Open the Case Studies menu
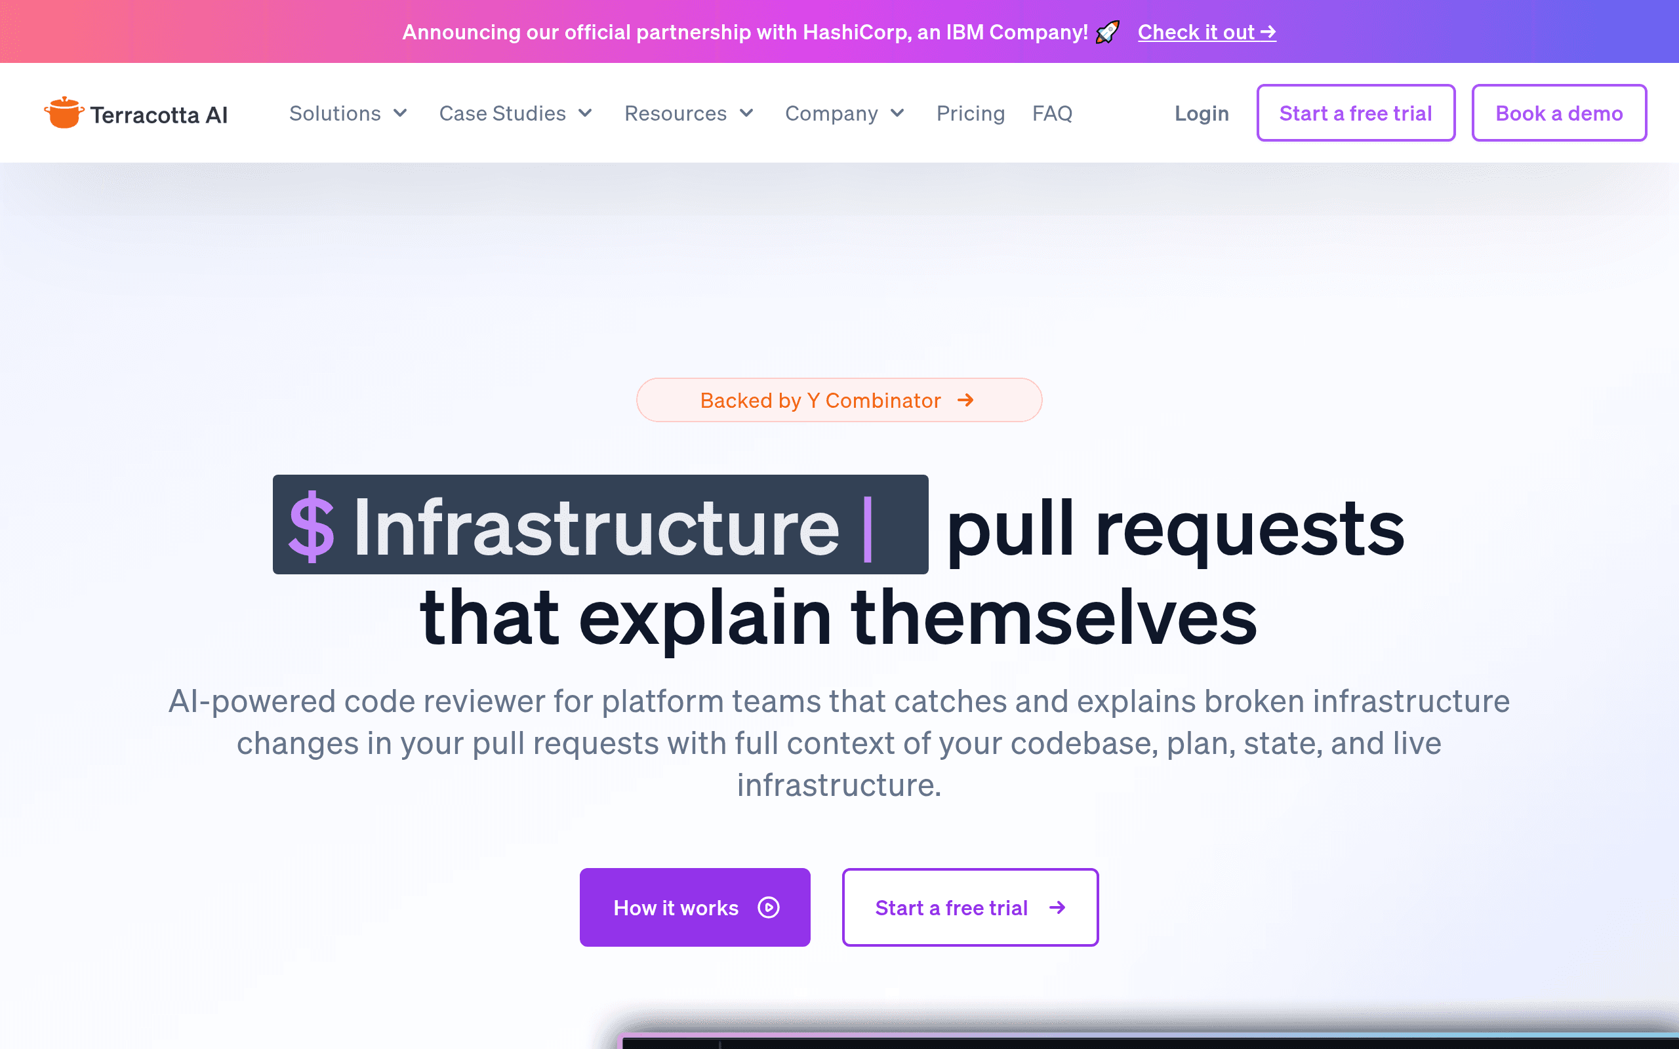The image size is (1679, 1049). (516, 113)
